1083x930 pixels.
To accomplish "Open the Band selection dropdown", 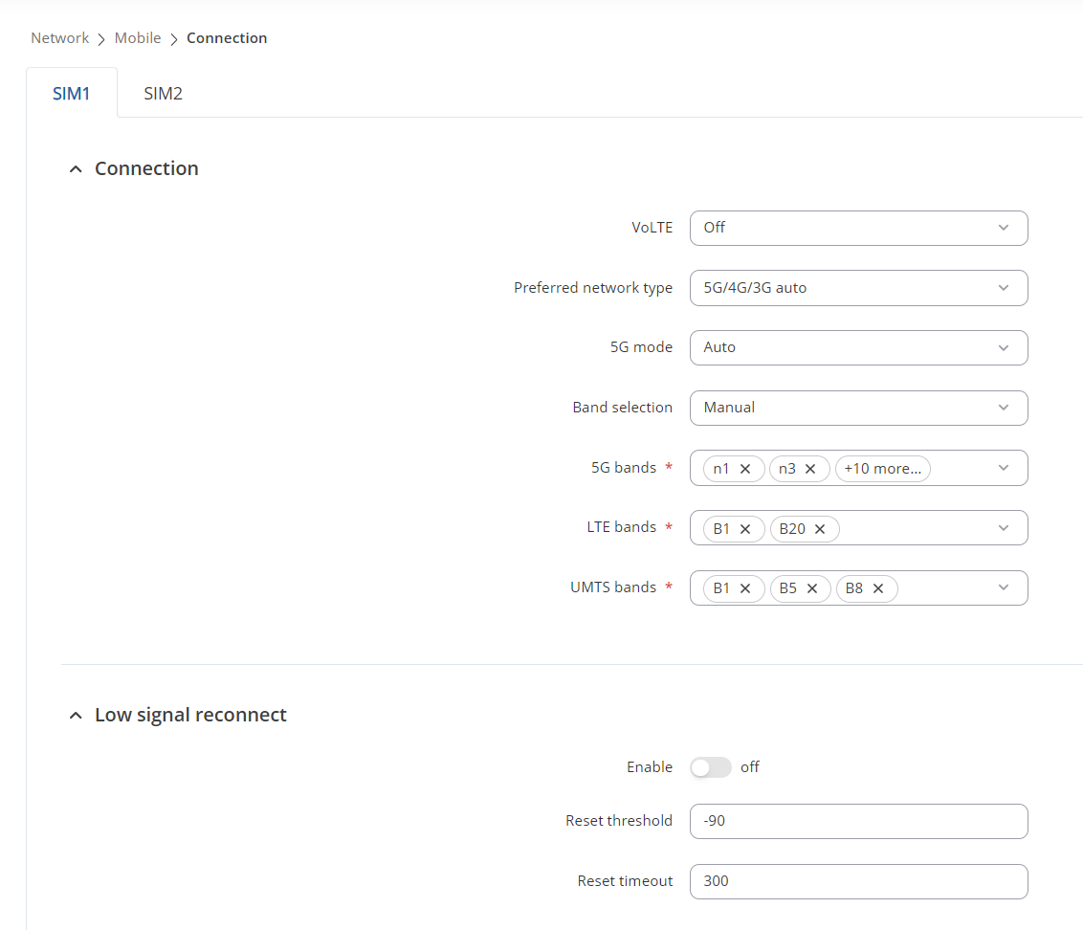I will [x=858, y=408].
